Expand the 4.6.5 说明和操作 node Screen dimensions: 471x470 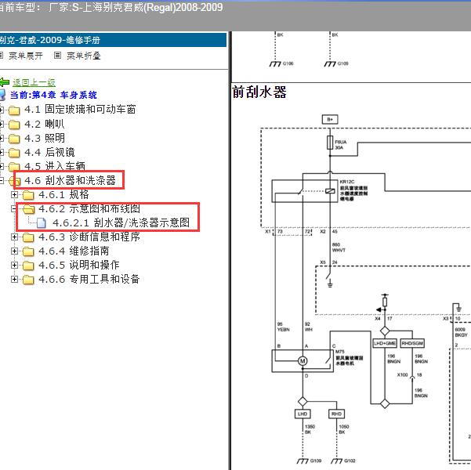pos(14,266)
